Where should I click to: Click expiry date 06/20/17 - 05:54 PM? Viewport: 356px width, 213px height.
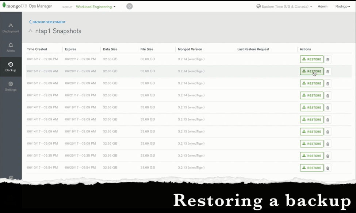tap(80, 167)
